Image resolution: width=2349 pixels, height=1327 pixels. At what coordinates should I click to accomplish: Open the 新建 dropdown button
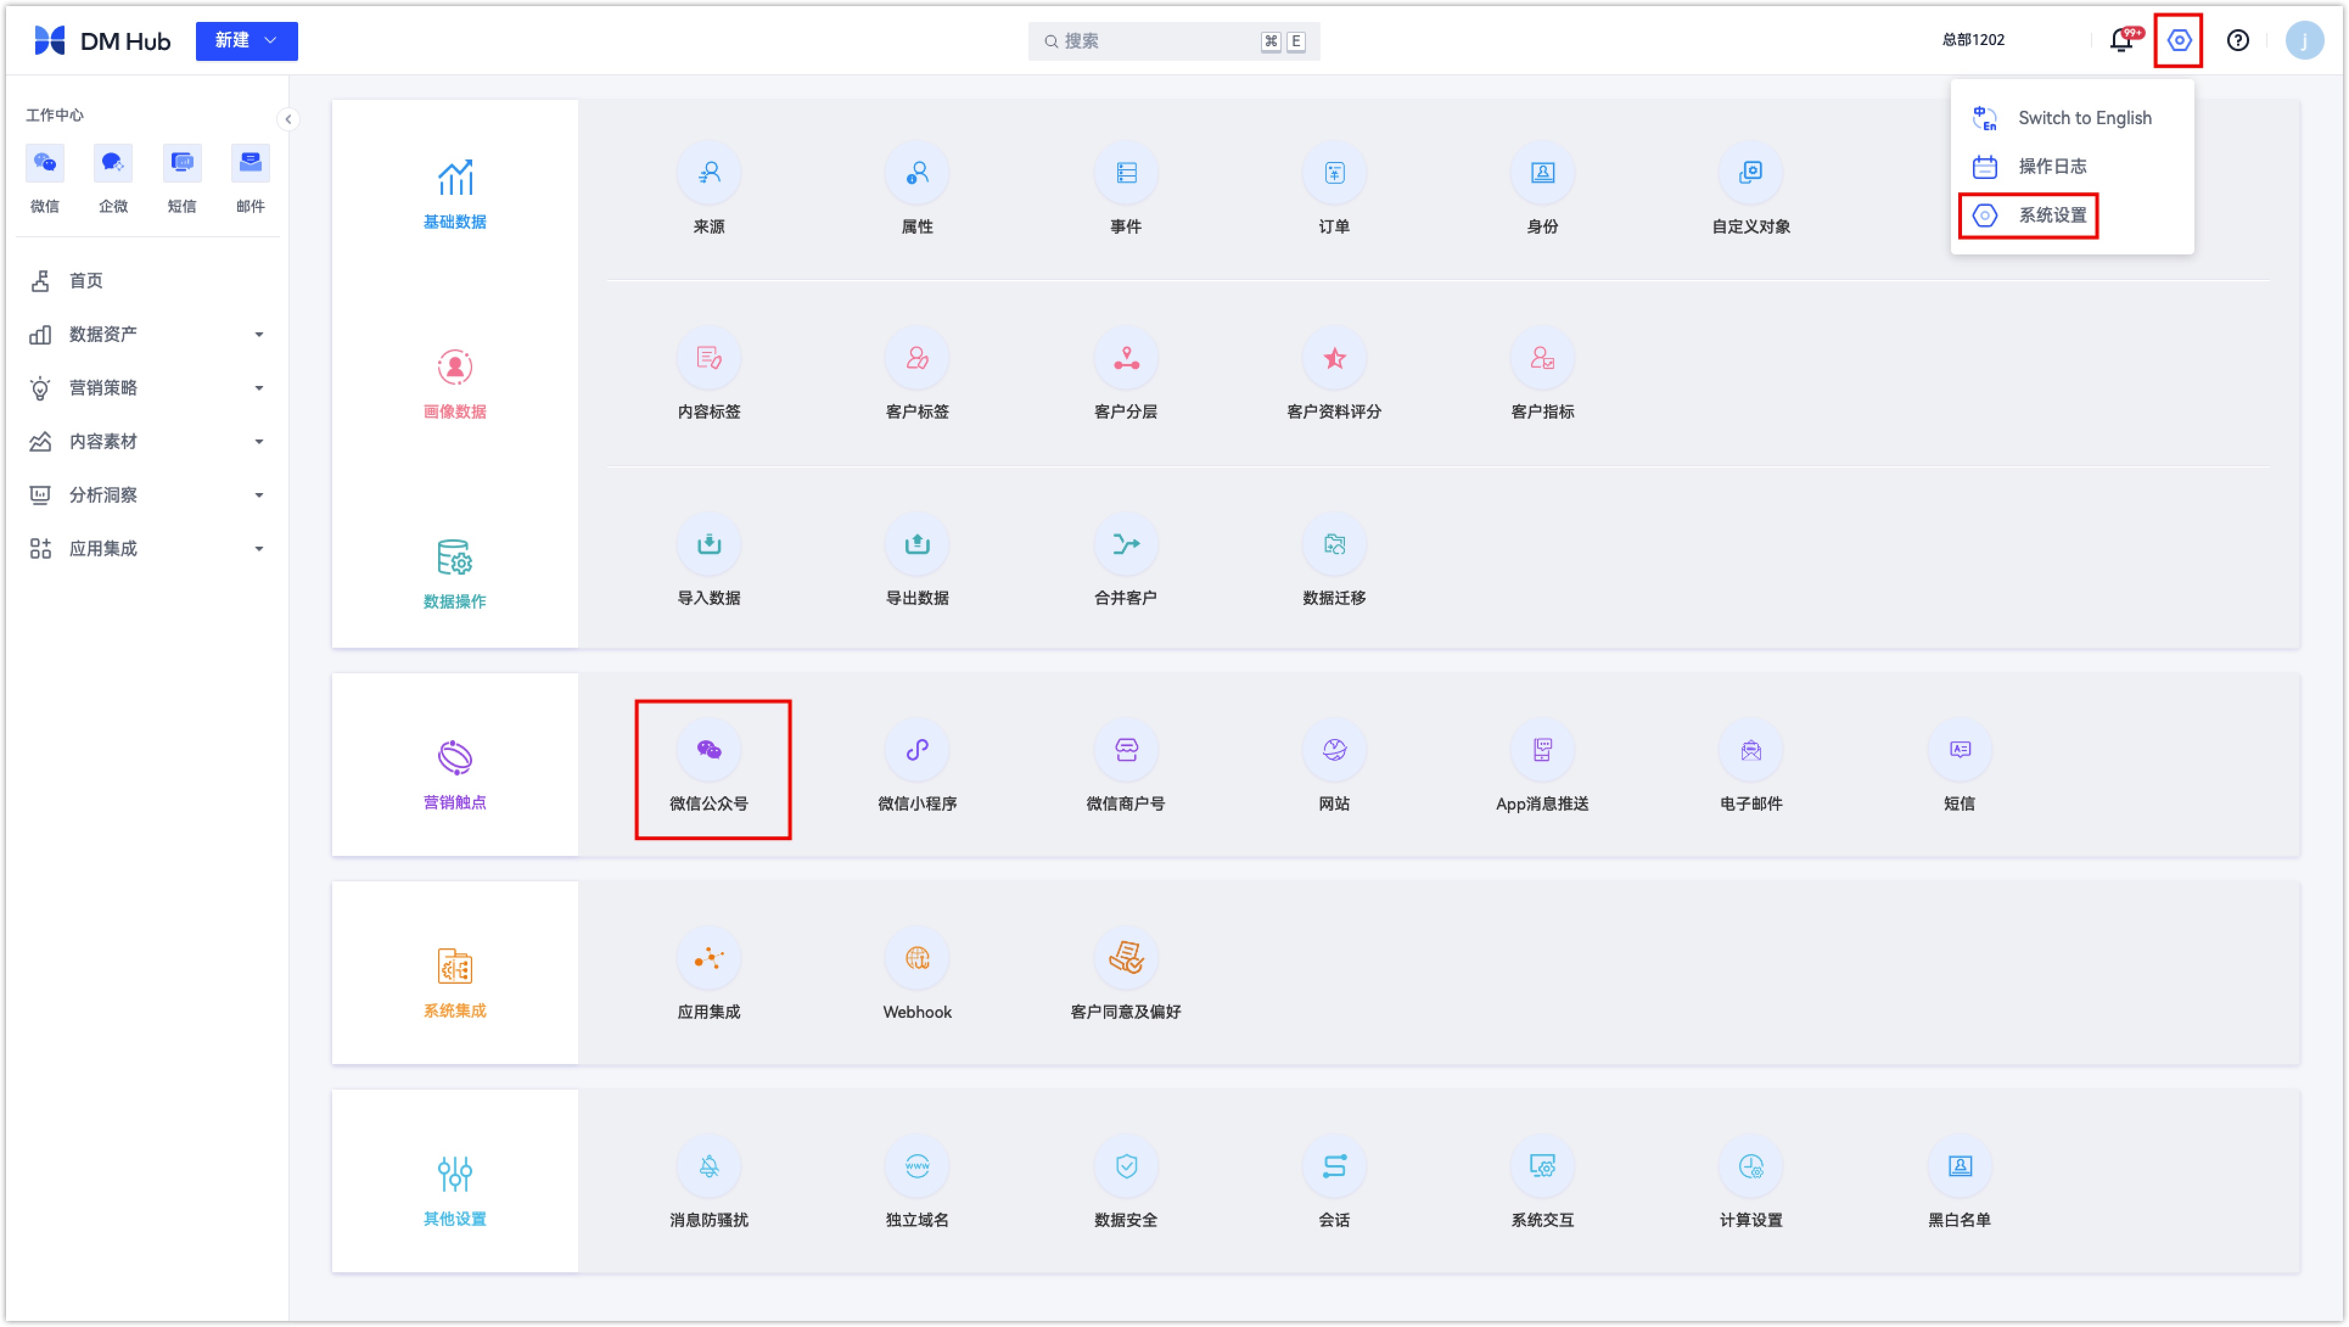click(246, 41)
